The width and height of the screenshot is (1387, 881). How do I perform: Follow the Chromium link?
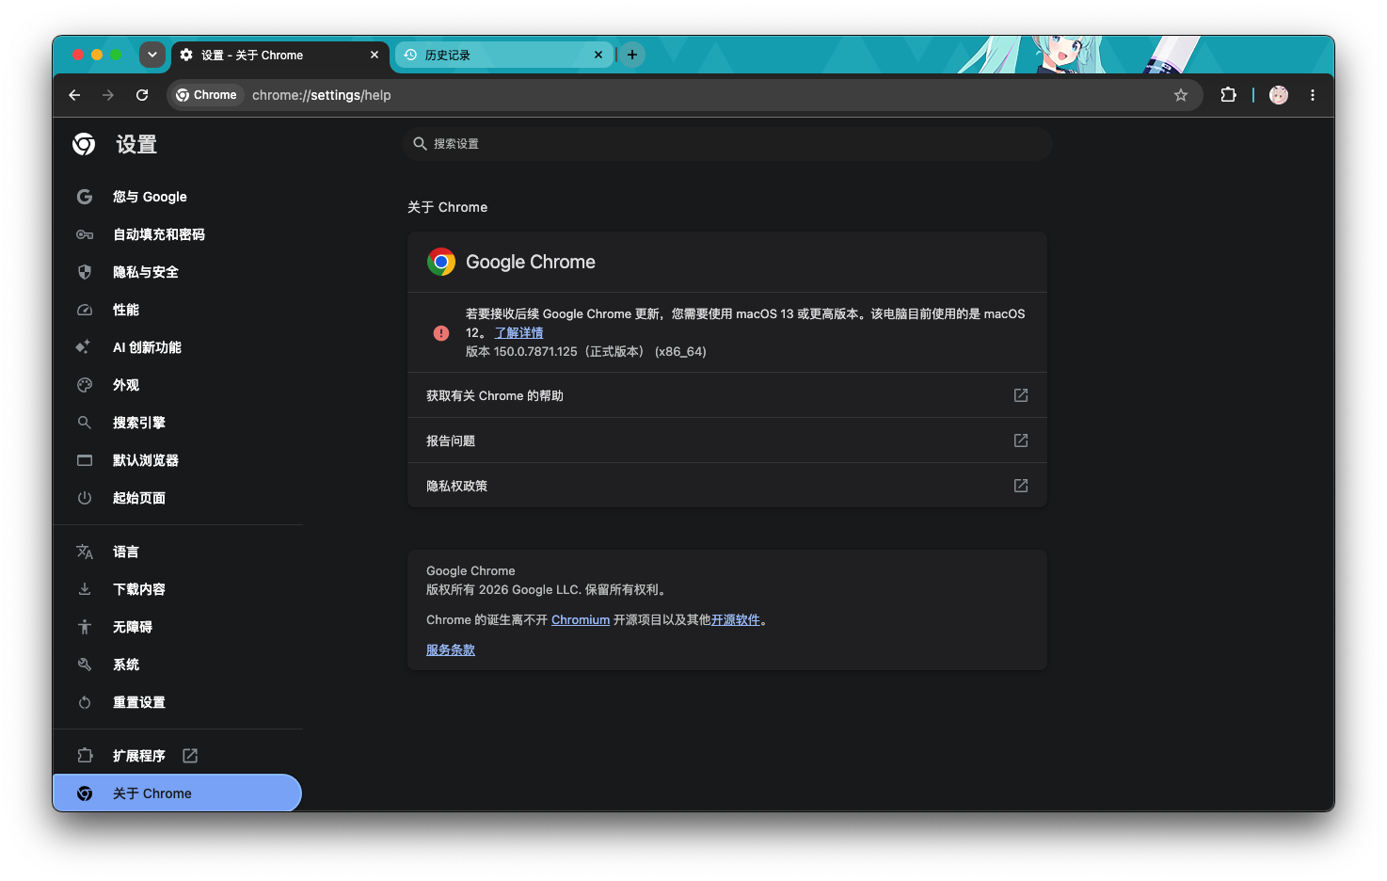pyautogui.click(x=581, y=620)
